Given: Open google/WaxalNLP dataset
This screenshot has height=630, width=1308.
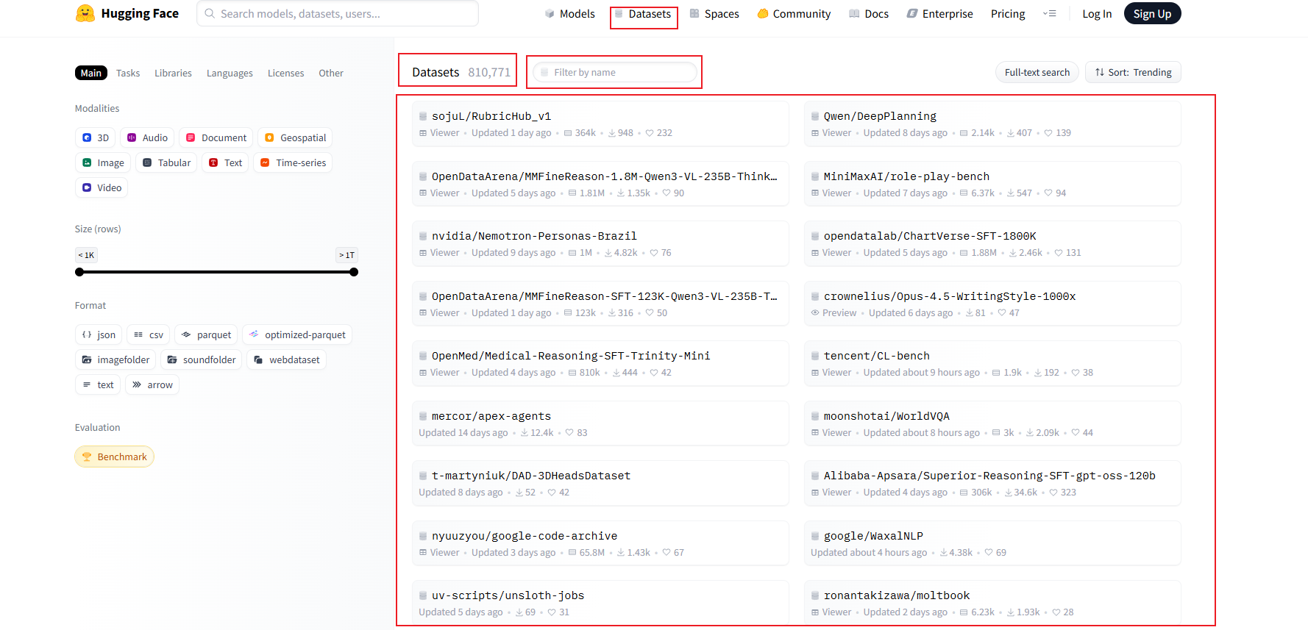Looking at the screenshot, I should point(992,543).
